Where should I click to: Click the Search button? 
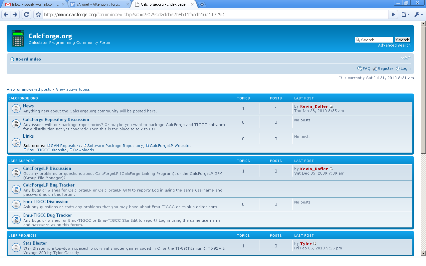[x=402, y=40]
